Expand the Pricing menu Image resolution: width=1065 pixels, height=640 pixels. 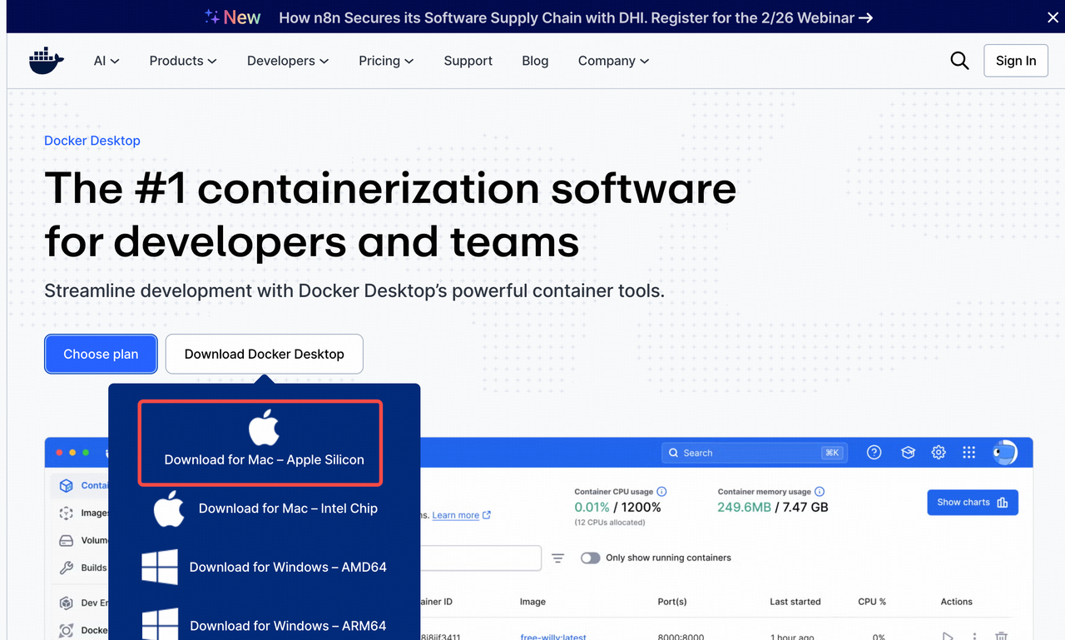coord(386,61)
